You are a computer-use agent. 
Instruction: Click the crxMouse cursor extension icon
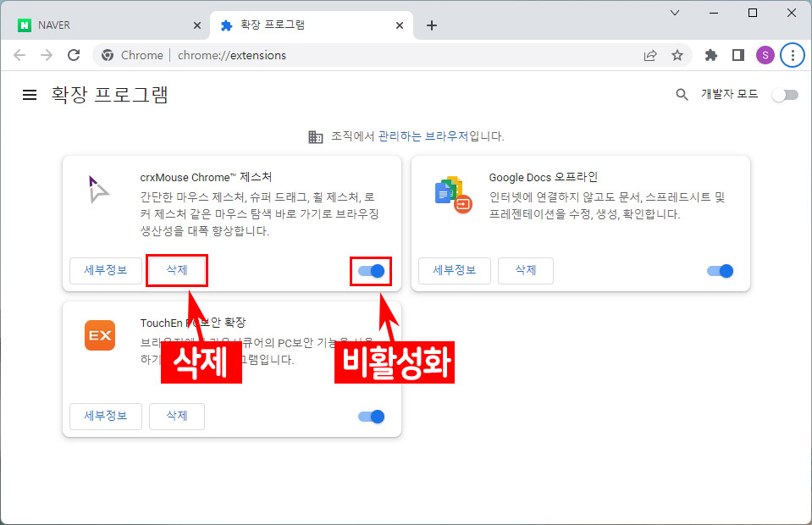98,190
